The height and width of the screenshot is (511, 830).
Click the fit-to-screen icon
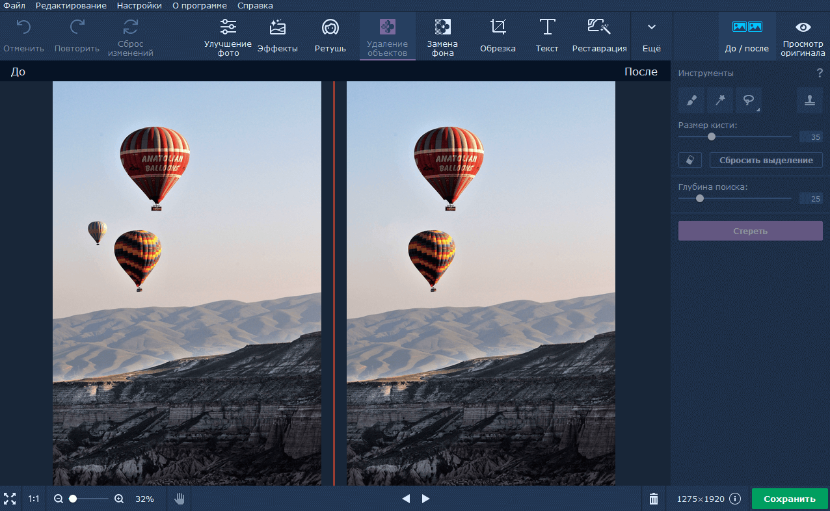point(10,499)
